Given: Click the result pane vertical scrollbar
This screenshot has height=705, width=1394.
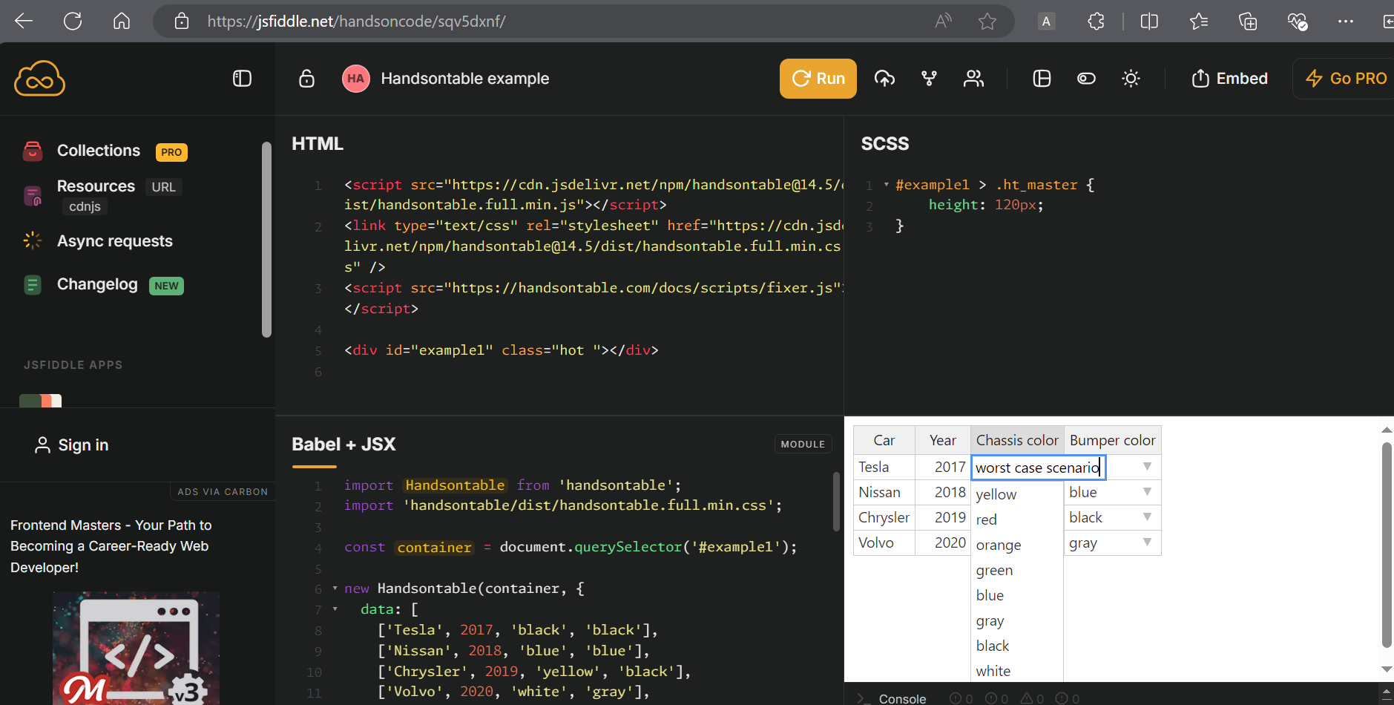Looking at the screenshot, I should (x=1387, y=545).
